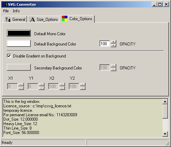Switch to the General tab
The image size is (171, 147).
pyautogui.click(x=15, y=19)
